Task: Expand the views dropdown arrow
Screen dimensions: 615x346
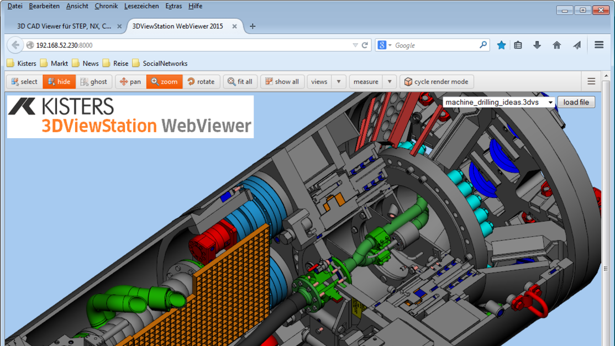Action: [x=339, y=82]
